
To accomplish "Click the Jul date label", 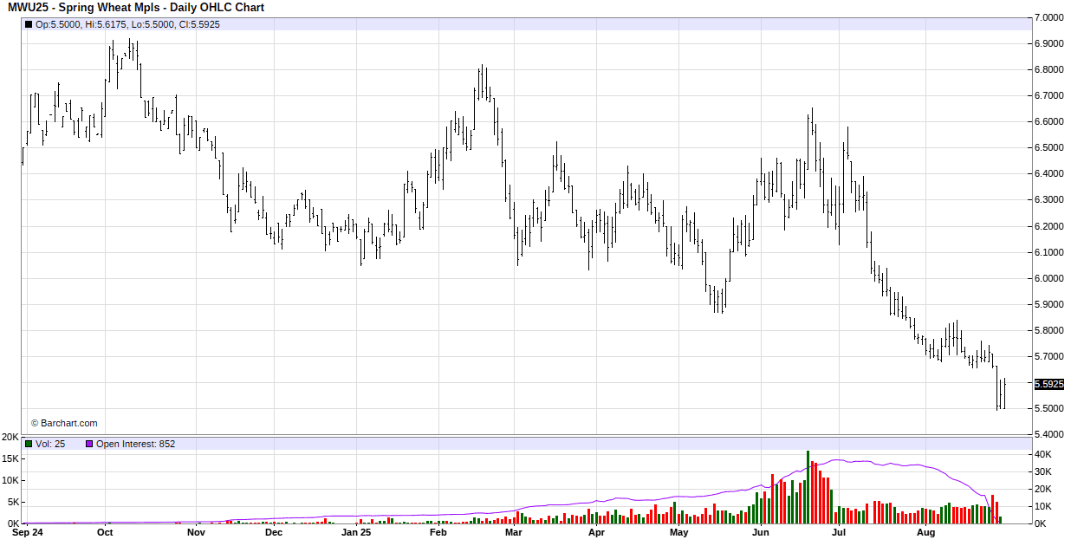I will pyautogui.click(x=839, y=533).
